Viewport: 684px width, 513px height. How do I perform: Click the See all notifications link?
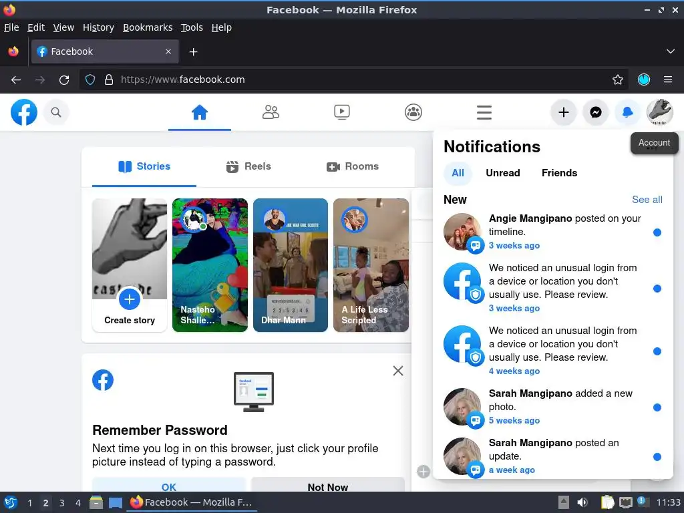point(647,200)
